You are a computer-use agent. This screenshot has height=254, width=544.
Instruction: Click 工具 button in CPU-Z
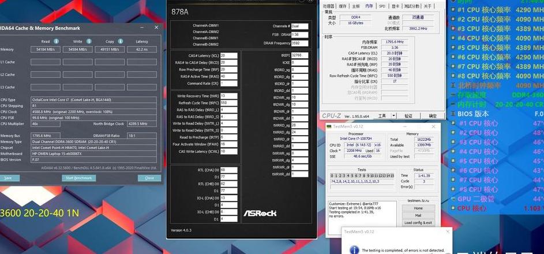[382, 116]
